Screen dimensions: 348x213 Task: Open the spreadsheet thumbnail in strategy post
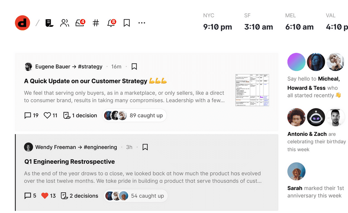click(252, 90)
